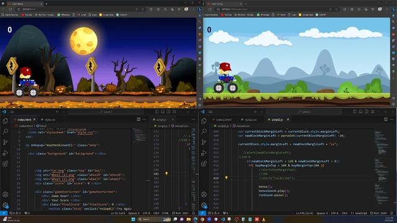Viewport: 397px width, 223px height.
Task: Open Source Control in left VS Code window
Action: tap(6, 142)
